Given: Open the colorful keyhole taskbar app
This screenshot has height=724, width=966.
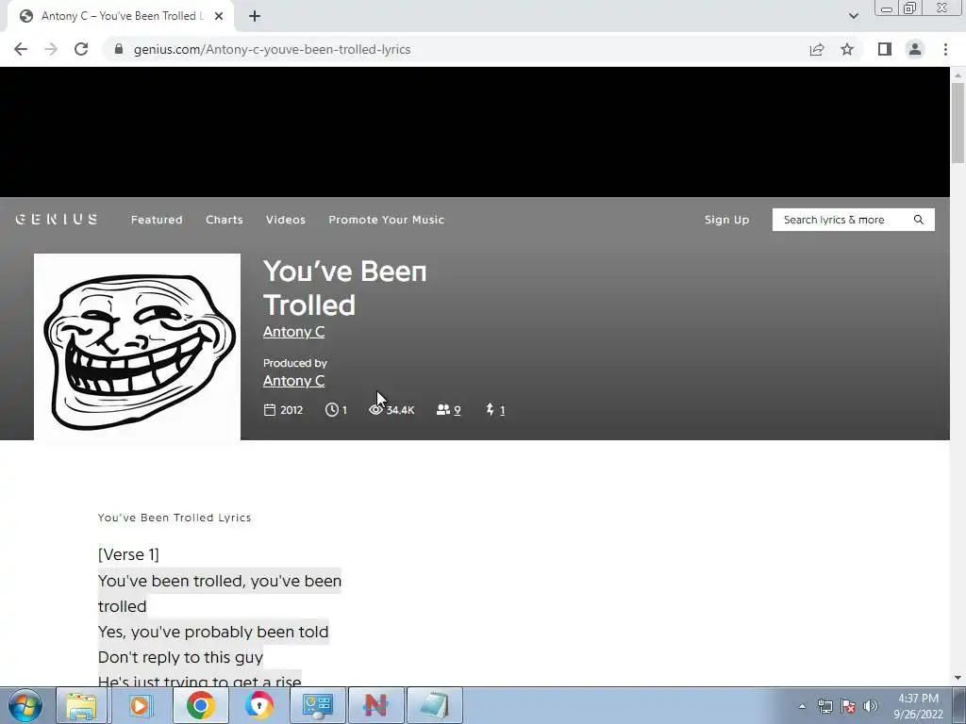Looking at the screenshot, I should (259, 705).
